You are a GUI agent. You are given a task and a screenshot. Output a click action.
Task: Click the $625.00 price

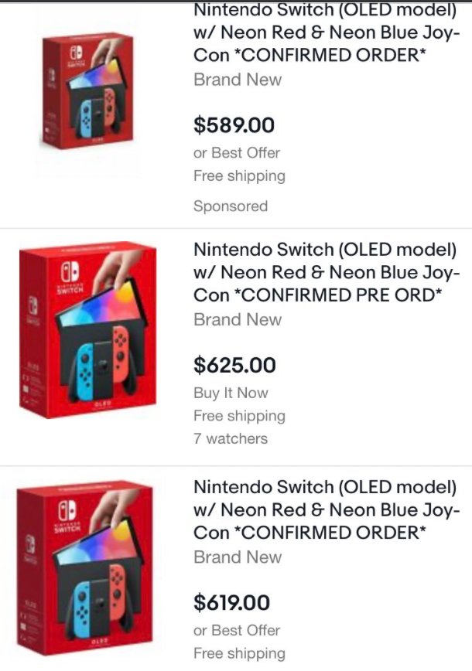point(234,365)
